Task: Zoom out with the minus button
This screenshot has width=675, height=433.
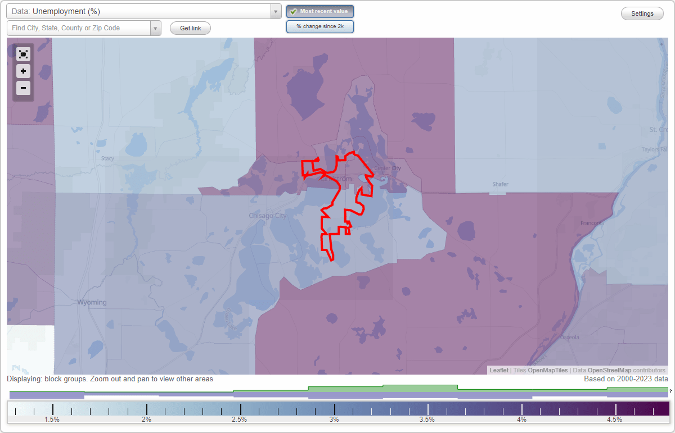Action: tap(23, 88)
